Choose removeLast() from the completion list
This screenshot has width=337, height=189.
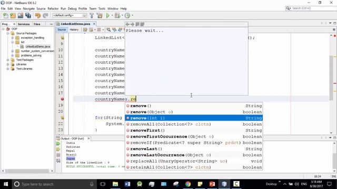click(x=194, y=149)
